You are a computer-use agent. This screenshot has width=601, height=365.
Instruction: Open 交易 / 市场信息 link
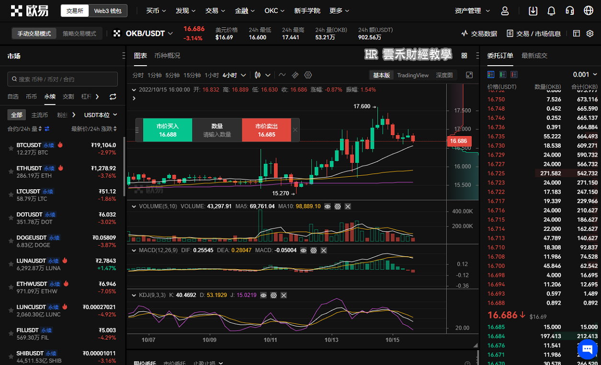(533, 34)
